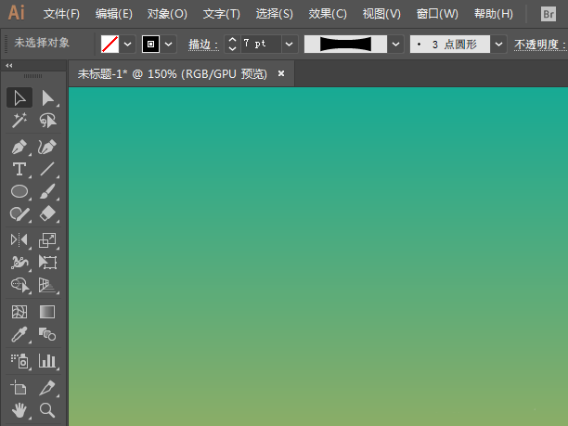Adjust stroke weight with stepper arrows
This screenshot has height=426, width=568.
[x=232, y=45]
